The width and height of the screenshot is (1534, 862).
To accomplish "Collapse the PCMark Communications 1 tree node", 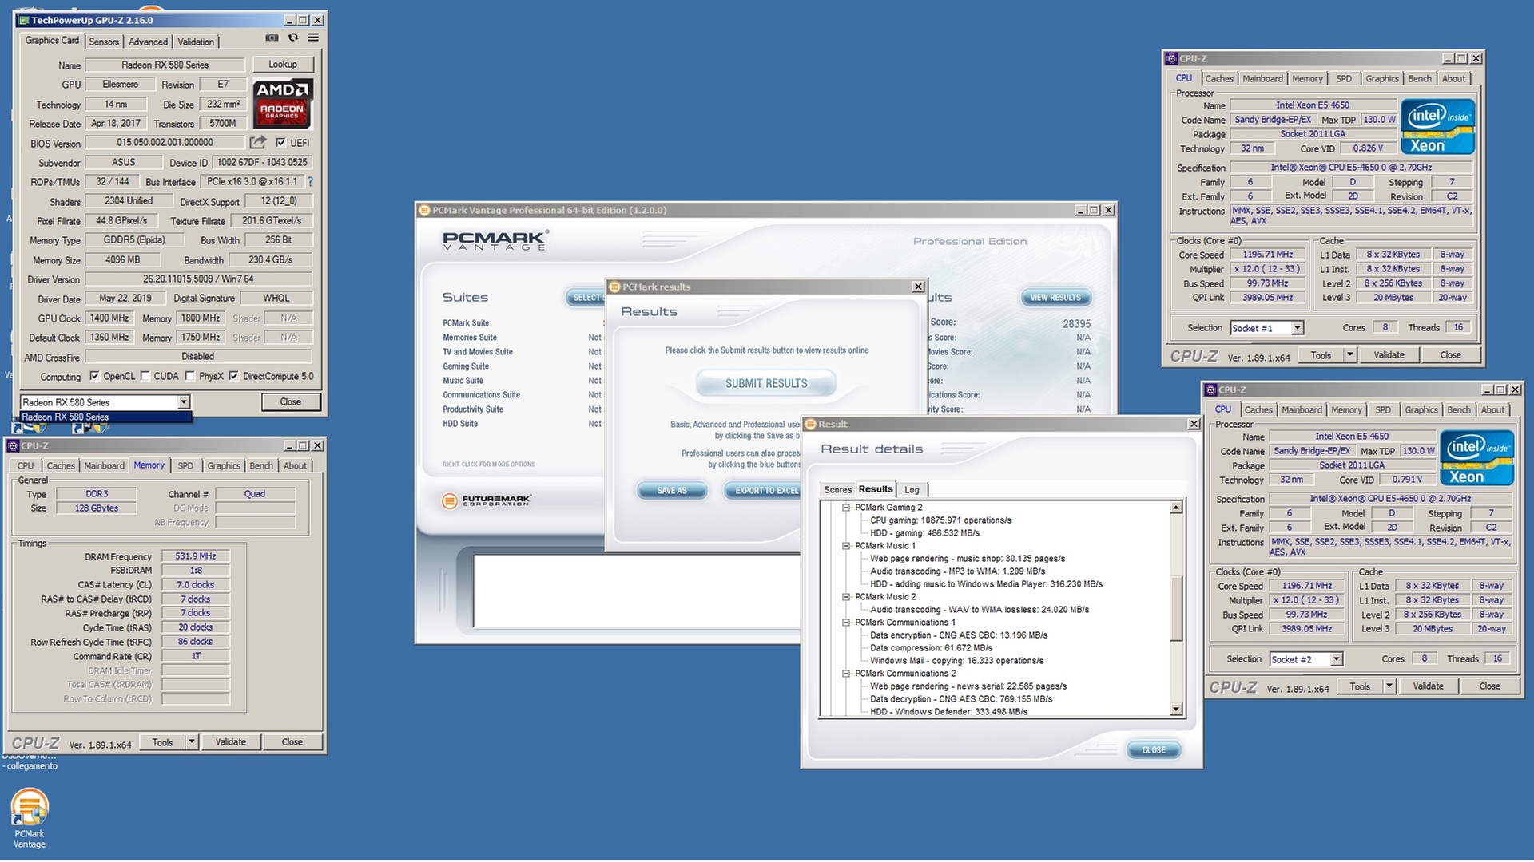I will 845,623.
